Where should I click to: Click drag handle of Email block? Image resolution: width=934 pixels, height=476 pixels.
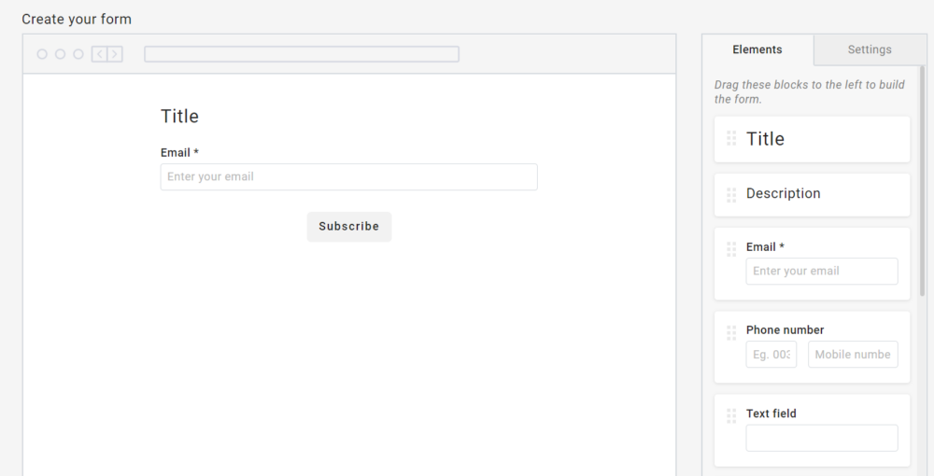point(731,249)
